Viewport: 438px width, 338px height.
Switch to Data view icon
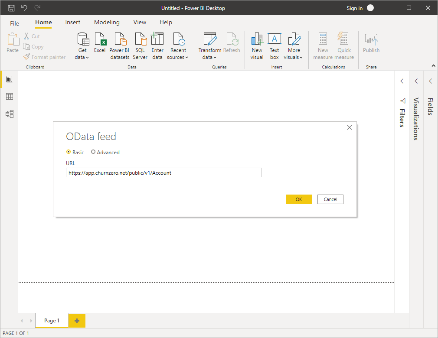click(x=10, y=97)
